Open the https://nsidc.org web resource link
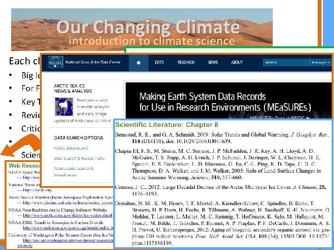 pos(37,190)
